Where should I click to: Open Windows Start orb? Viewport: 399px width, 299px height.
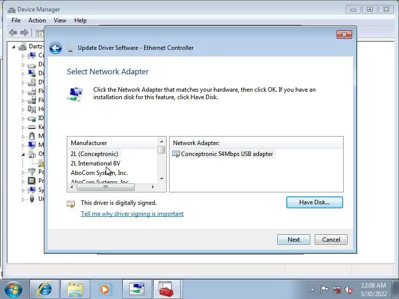pos(13,290)
